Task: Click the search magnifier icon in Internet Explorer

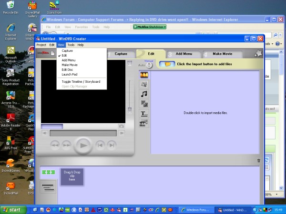Action: [276, 35]
